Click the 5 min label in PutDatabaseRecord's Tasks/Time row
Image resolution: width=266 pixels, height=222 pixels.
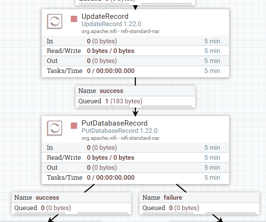pos(212,177)
